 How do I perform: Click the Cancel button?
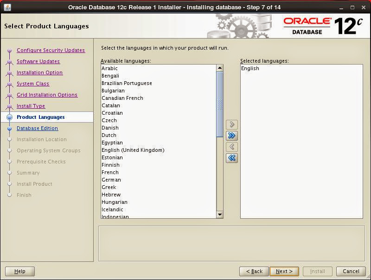(351, 271)
